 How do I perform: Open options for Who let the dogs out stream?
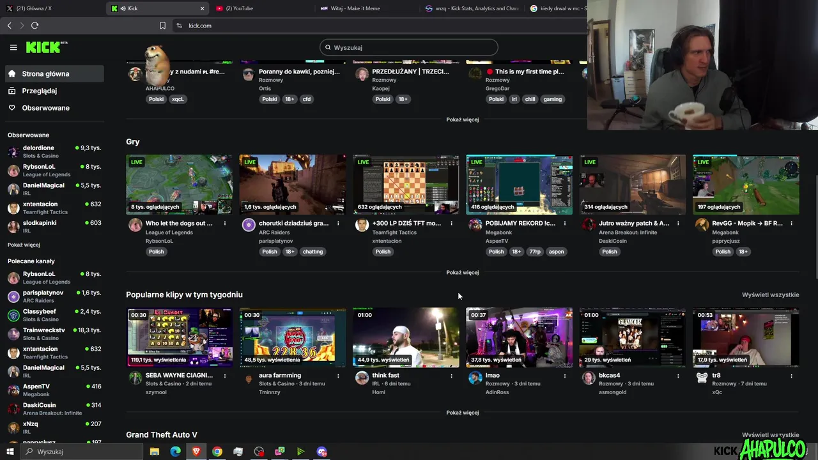(x=225, y=224)
